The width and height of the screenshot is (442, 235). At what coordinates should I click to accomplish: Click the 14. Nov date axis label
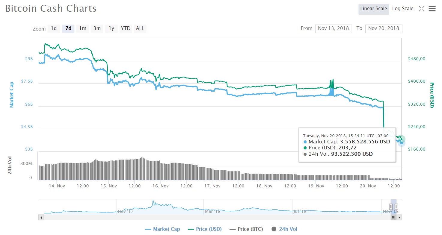click(57, 186)
